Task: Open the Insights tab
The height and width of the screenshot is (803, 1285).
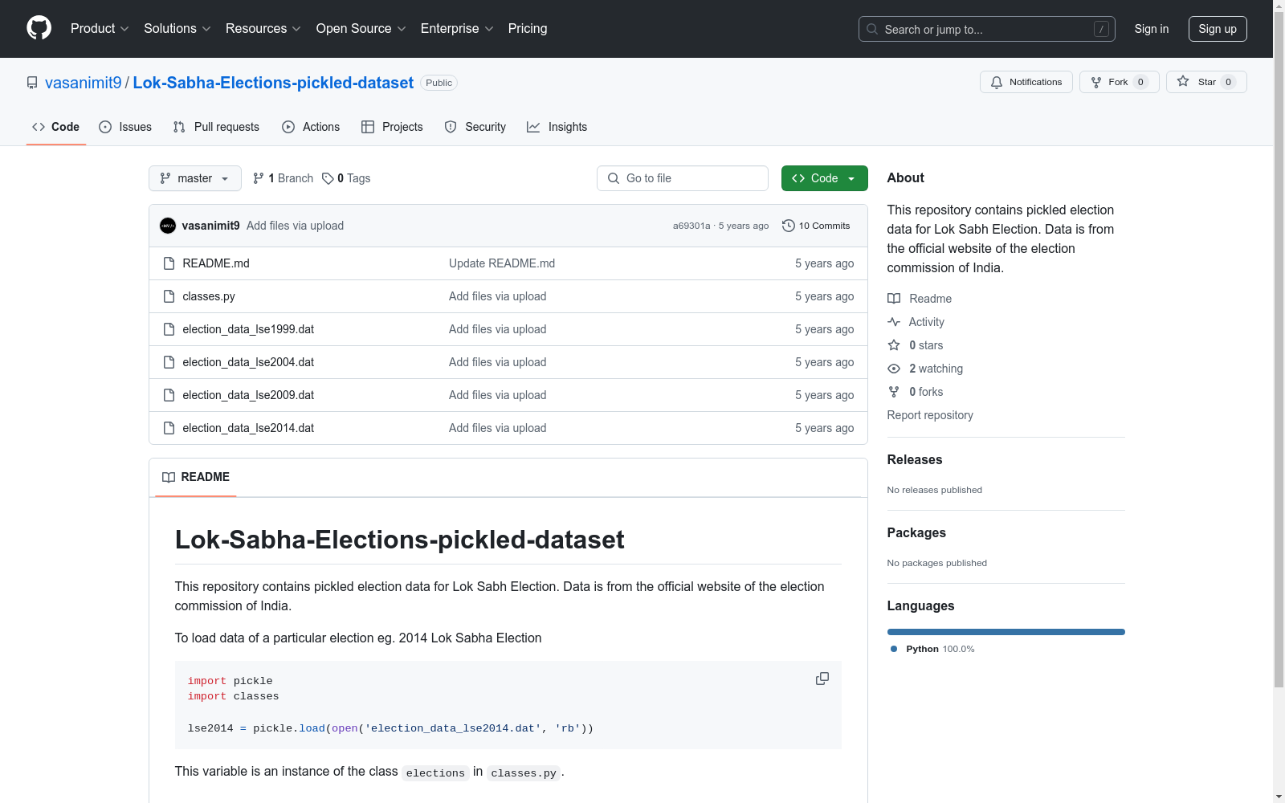Action: point(557,127)
